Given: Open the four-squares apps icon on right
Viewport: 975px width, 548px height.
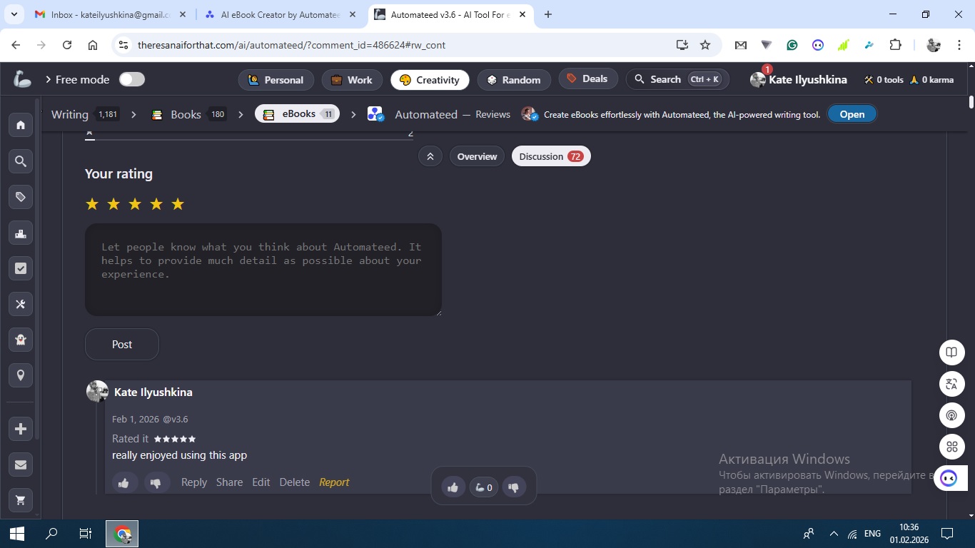Looking at the screenshot, I should 951,447.
